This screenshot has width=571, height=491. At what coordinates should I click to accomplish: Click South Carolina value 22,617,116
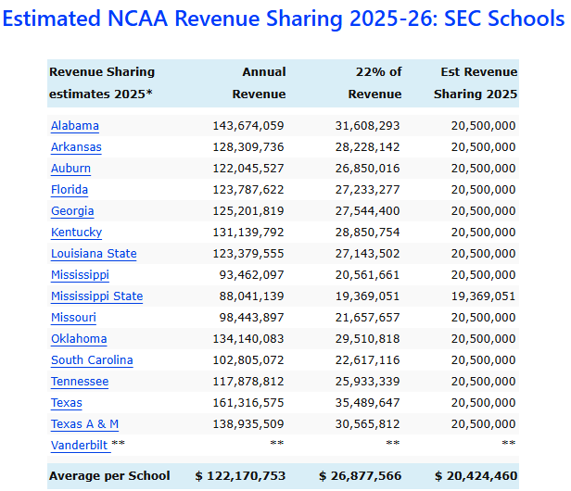(367, 360)
